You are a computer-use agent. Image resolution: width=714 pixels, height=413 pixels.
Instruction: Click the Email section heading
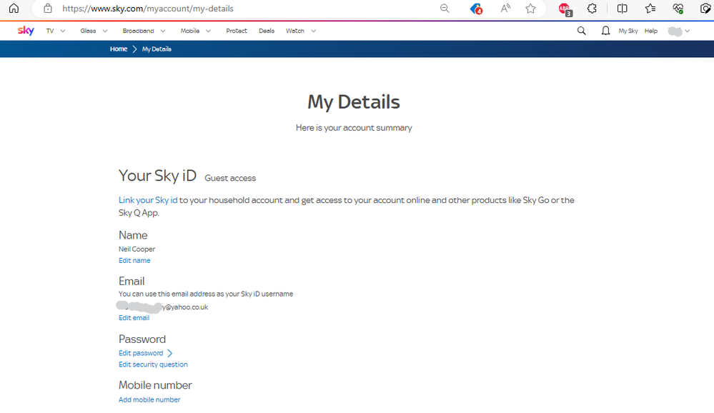point(132,281)
